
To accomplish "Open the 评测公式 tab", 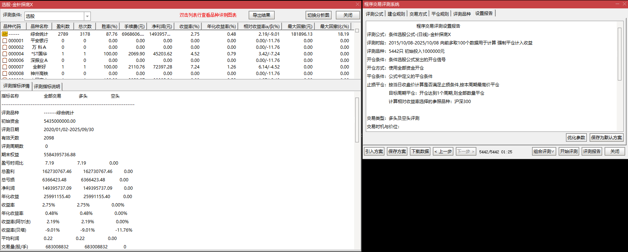I will tap(375, 14).
